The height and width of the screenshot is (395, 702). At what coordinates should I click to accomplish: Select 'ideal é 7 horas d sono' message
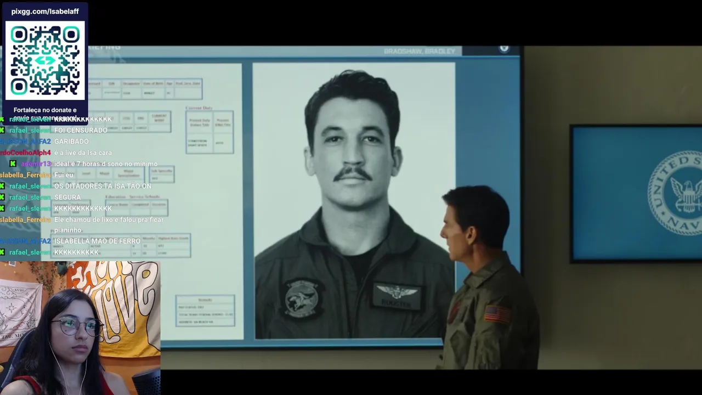[106, 163]
